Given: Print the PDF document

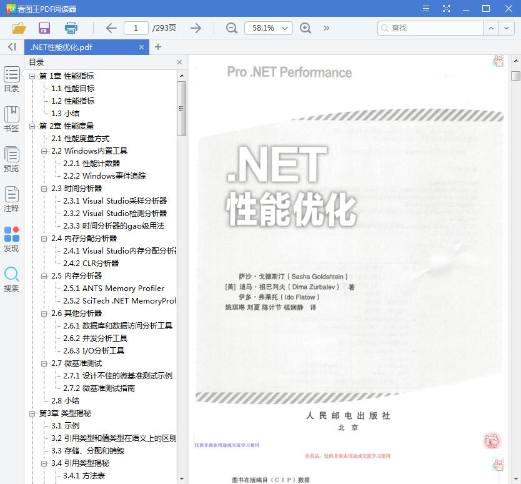Looking at the screenshot, I should (71, 28).
